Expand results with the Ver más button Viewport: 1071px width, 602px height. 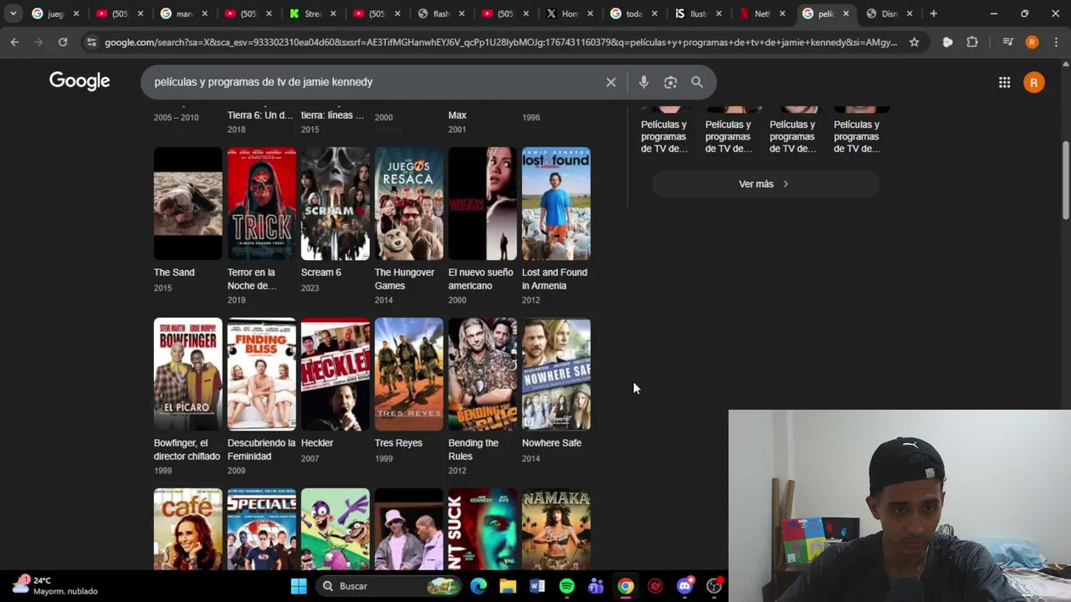click(765, 184)
